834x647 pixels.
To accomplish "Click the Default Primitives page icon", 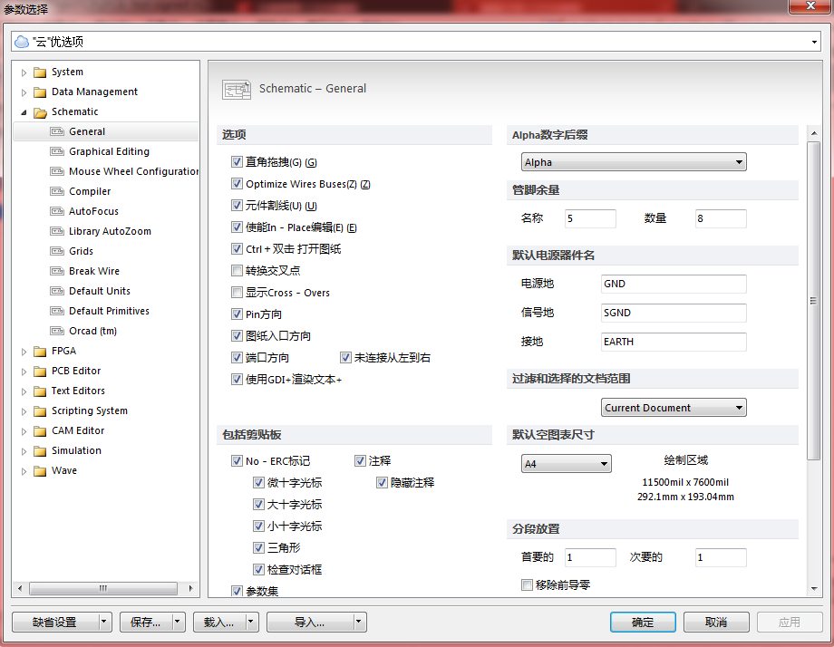I will point(57,311).
